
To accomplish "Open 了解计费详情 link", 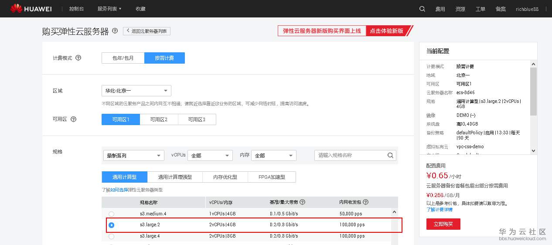I will point(440,210).
